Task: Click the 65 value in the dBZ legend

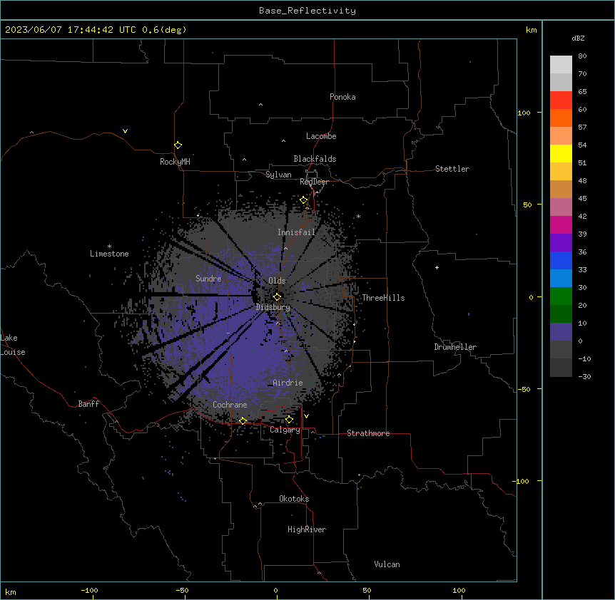Action: (x=582, y=92)
